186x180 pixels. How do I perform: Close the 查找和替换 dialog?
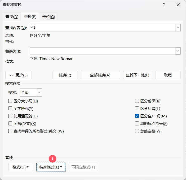(x=178, y=5)
